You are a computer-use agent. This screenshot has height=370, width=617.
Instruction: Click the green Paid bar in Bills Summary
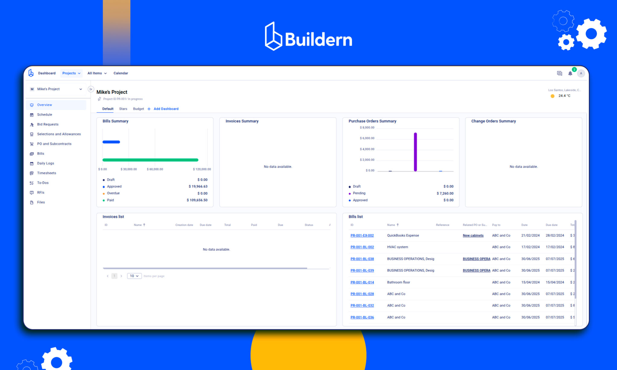(150, 160)
